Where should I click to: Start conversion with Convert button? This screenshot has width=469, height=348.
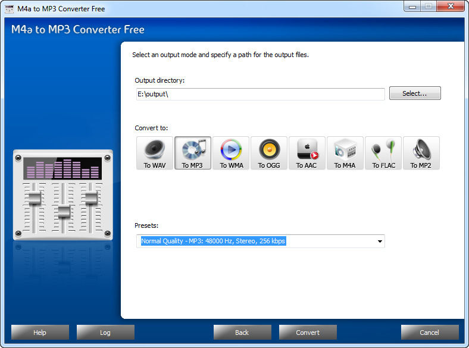[x=308, y=333]
